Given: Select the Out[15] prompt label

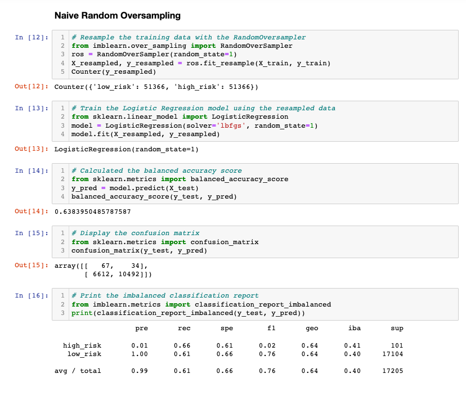Looking at the screenshot, I should (32, 265).
